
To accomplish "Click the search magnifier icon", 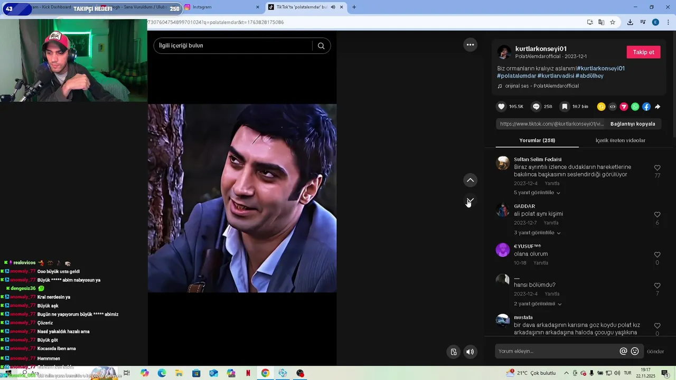I will [321, 45].
